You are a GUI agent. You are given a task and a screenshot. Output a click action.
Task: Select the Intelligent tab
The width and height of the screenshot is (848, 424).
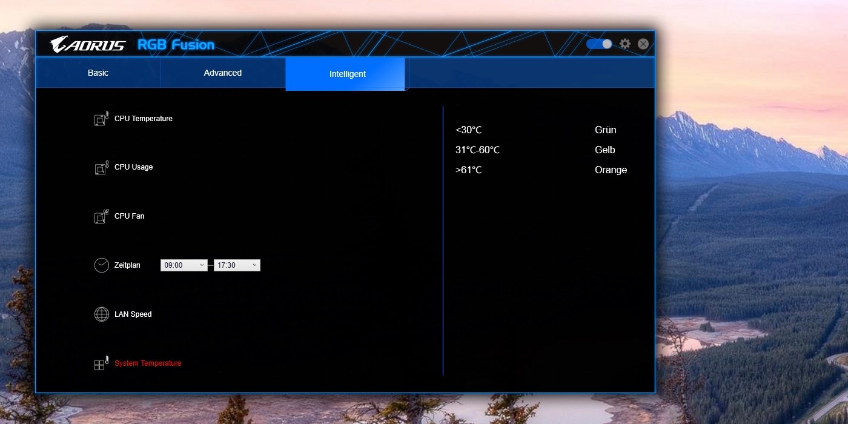coord(345,74)
